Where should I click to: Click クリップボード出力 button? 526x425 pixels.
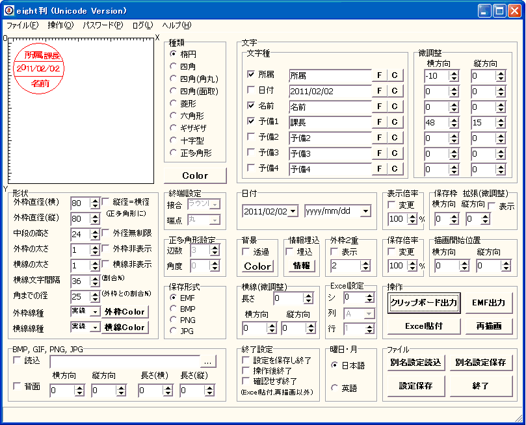424,303
